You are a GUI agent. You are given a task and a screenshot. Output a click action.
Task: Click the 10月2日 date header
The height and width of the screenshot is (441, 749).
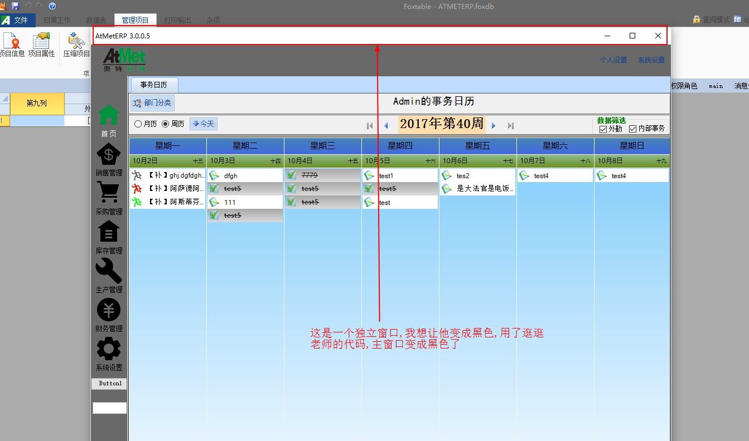pyautogui.click(x=168, y=161)
